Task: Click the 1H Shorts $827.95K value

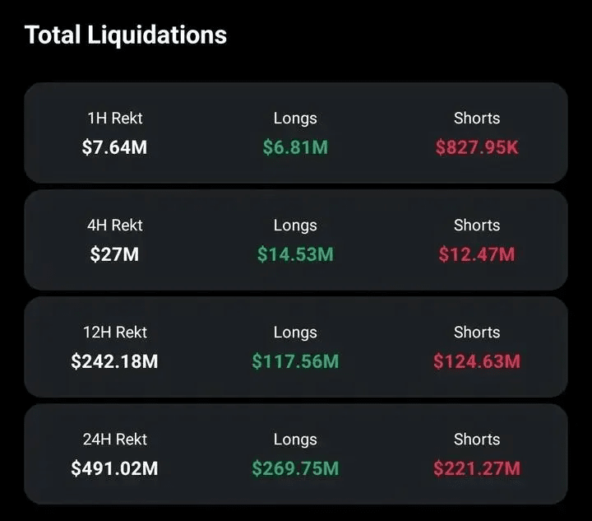Action: (477, 147)
